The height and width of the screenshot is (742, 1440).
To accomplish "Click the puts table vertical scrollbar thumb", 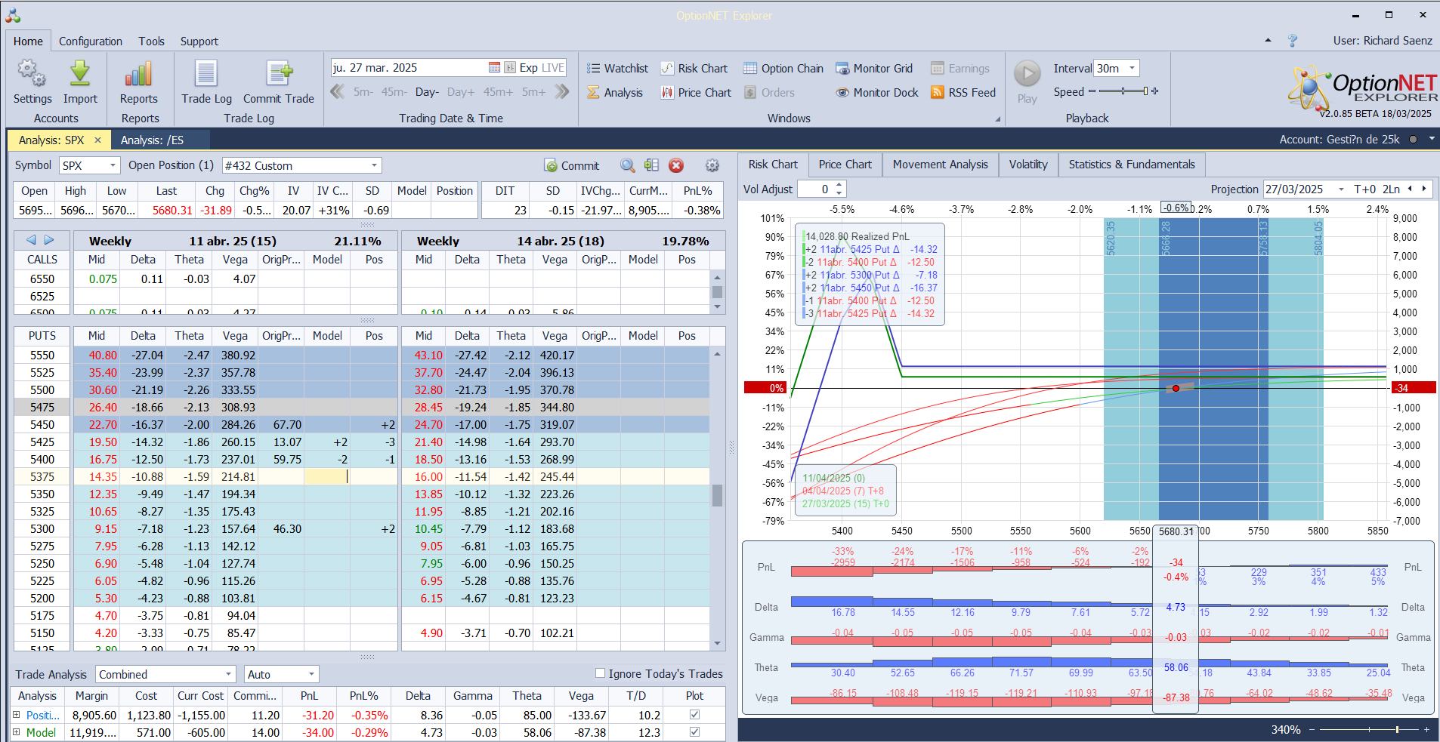I will 717,495.
